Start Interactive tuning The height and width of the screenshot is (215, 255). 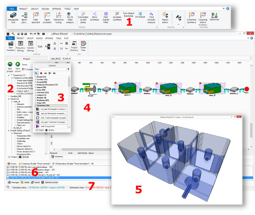(59, 18)
